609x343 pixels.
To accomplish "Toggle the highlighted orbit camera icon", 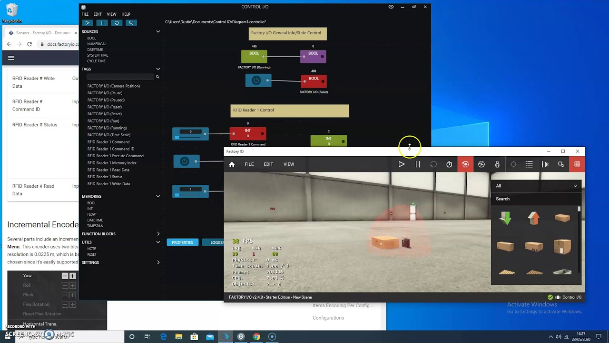I will [x=465, y=164].
